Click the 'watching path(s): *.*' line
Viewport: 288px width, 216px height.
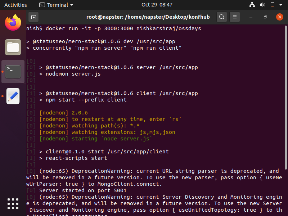(89, 126)
